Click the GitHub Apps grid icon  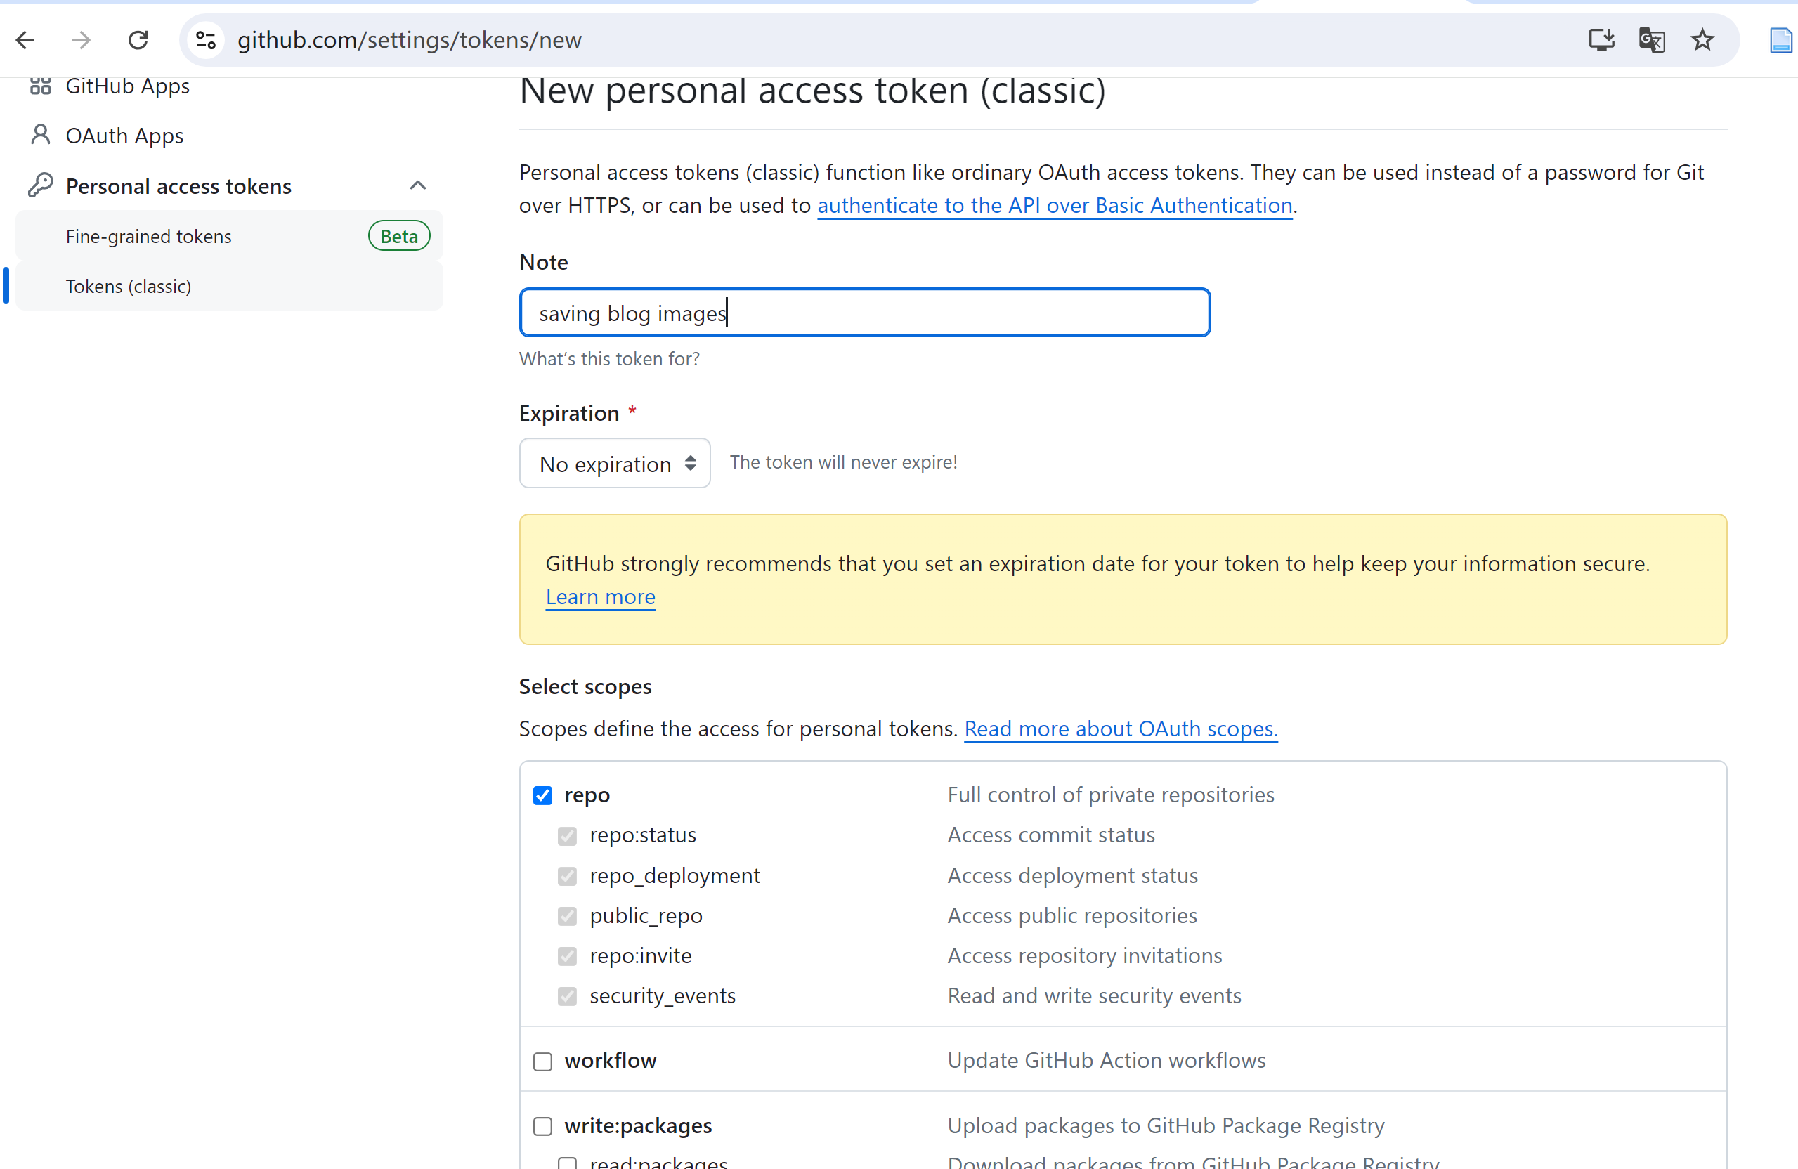[41, 85]
